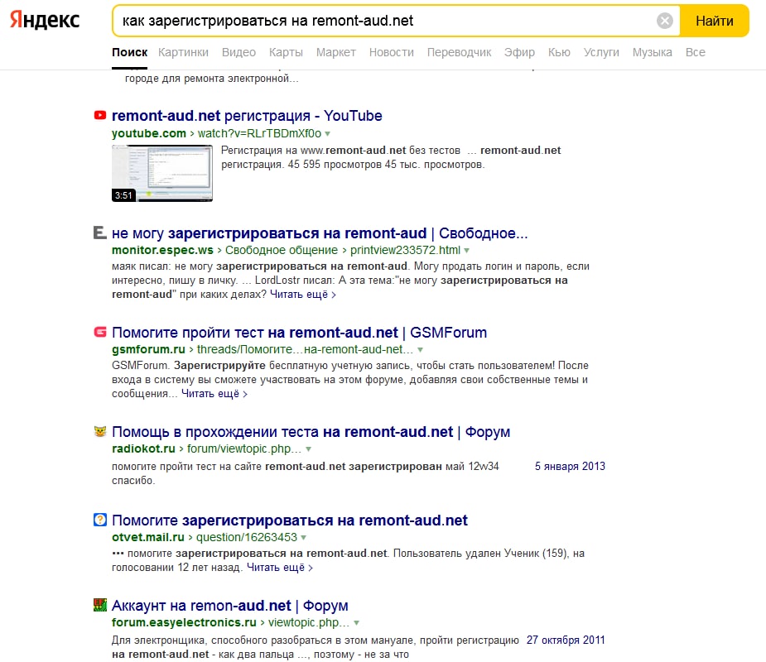Open the Картинки tab
The height and width of the screenshot is (662, 766).
pyautogui.click(x=183, y=52)
